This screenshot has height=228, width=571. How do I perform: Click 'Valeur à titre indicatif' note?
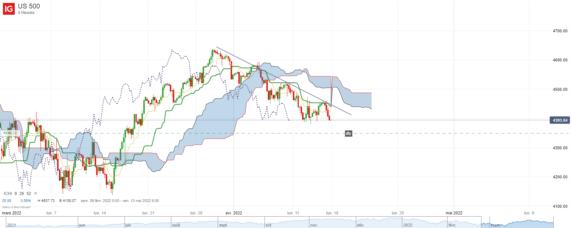16,207
